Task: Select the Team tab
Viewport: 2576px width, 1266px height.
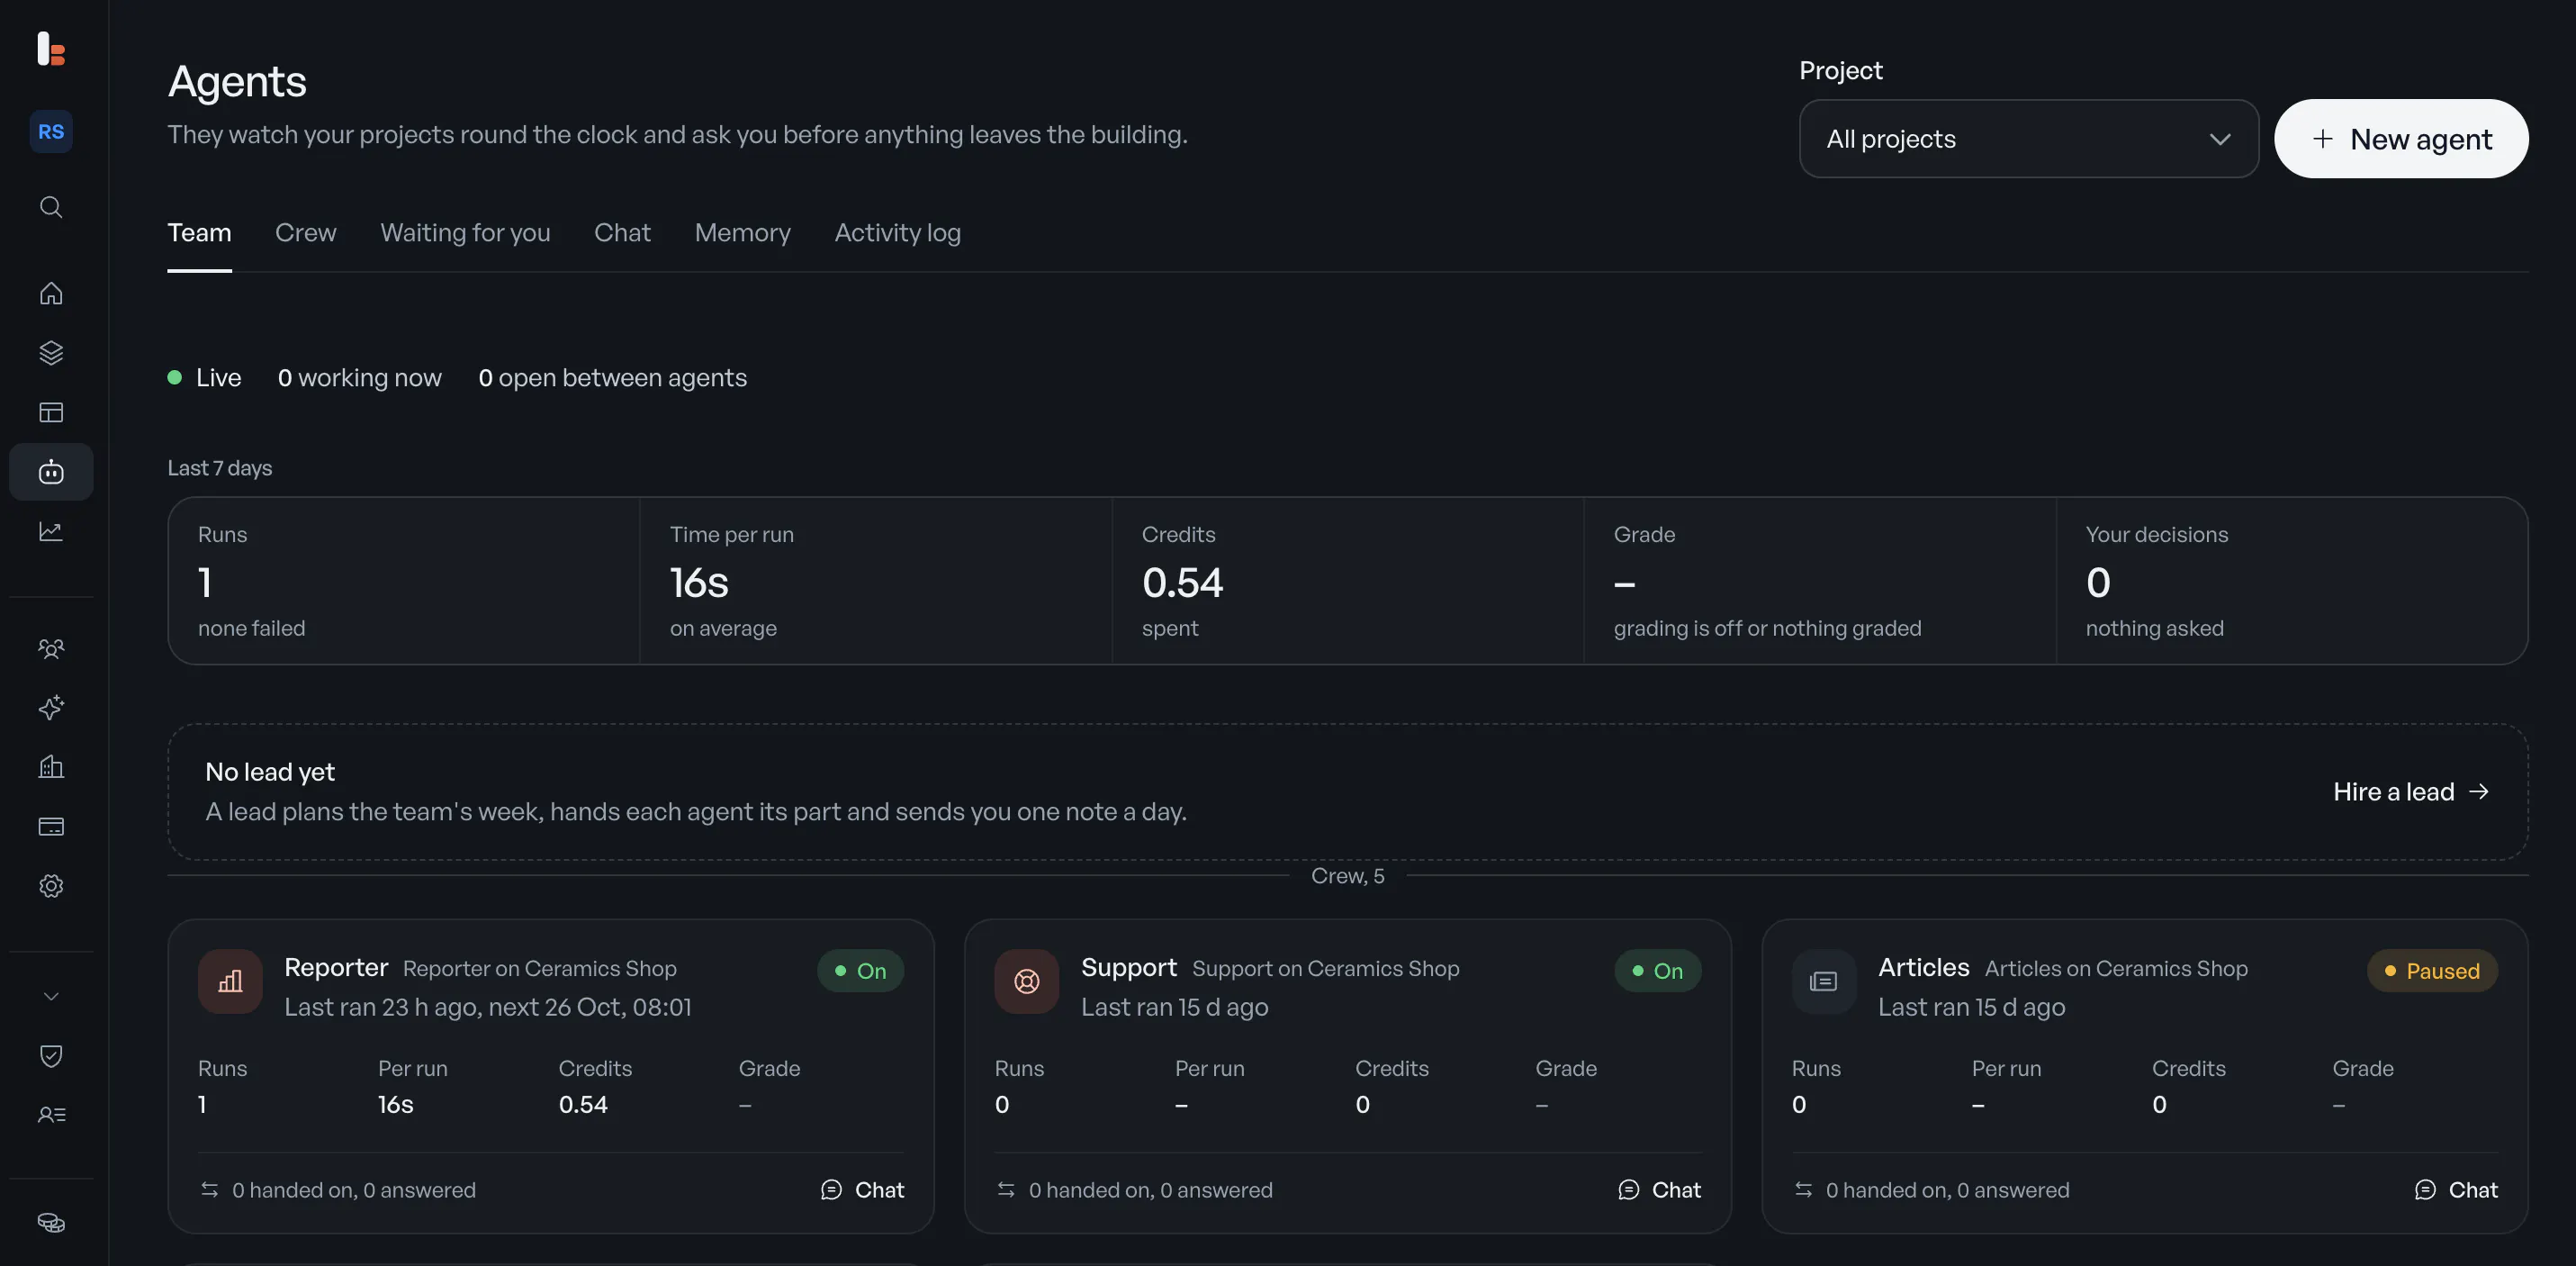Action: [x=199, y=233]
